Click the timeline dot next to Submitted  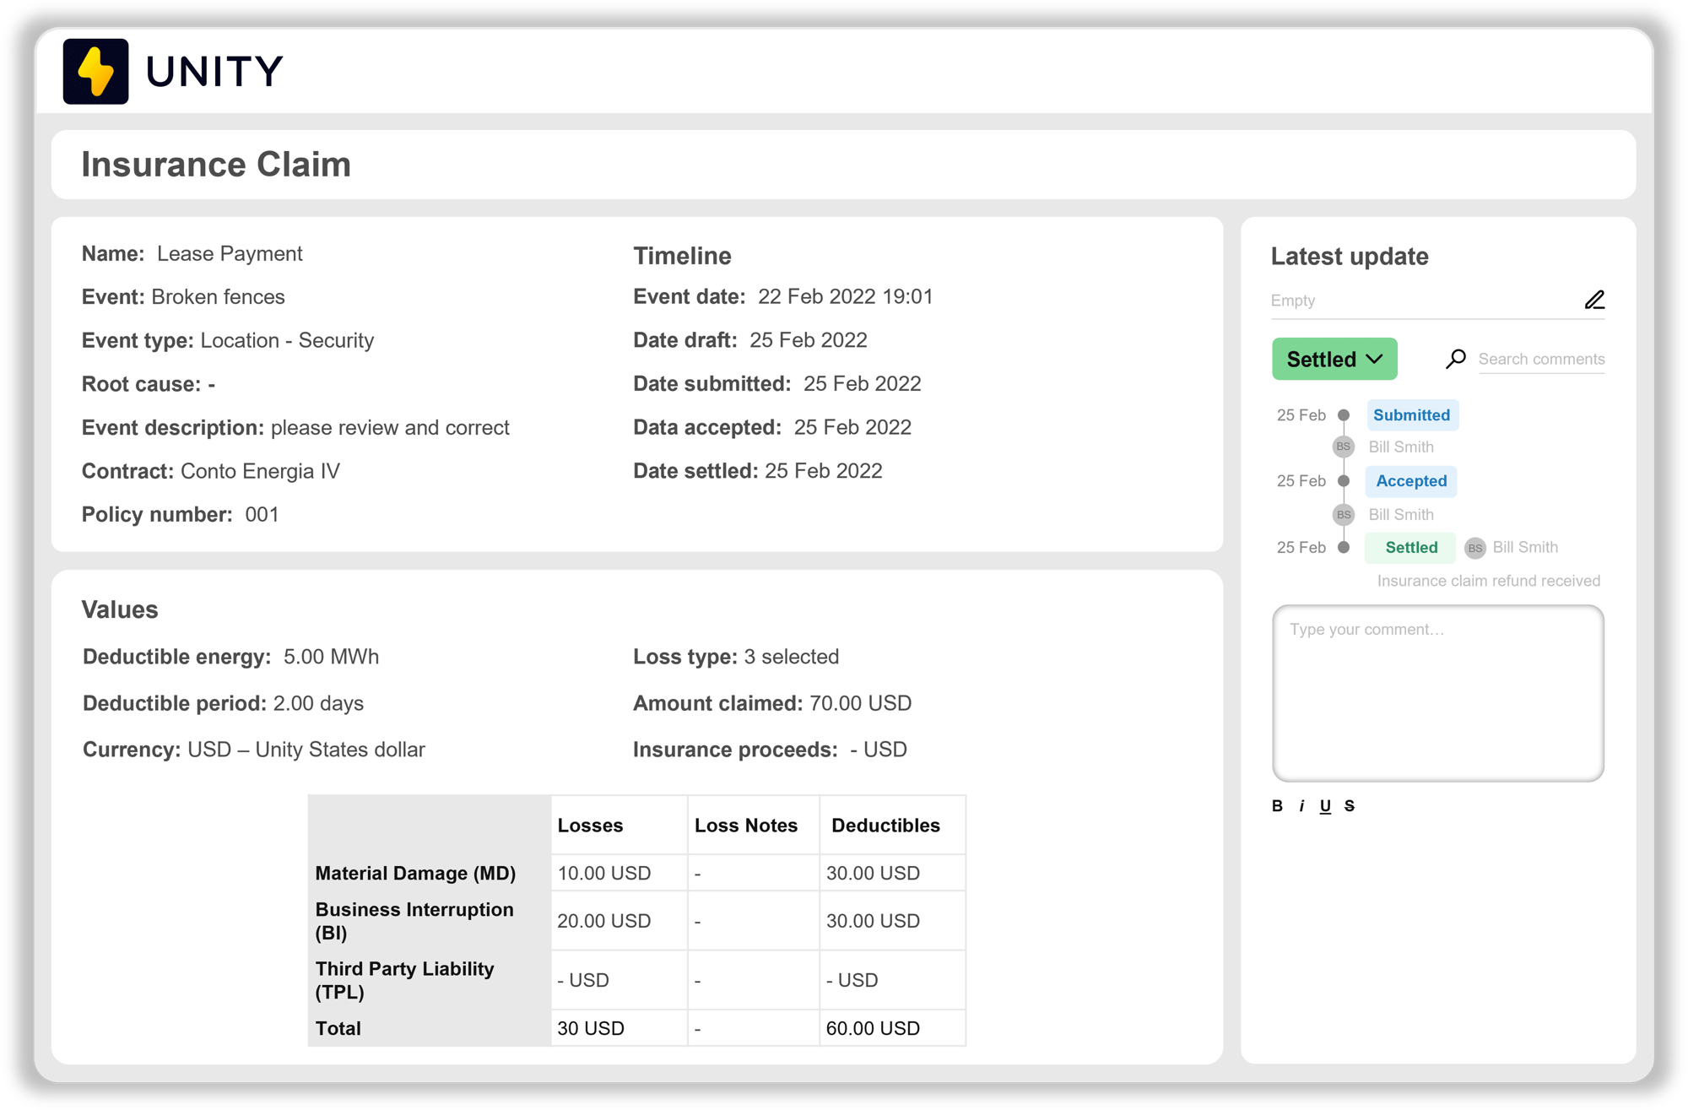[x=1344, y=415]
